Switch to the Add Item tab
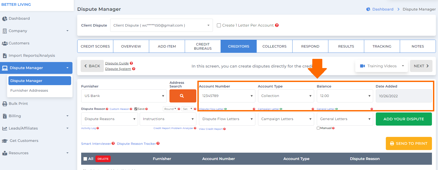Viewport: 438px width, 170px height. click(x=167, y=46)
